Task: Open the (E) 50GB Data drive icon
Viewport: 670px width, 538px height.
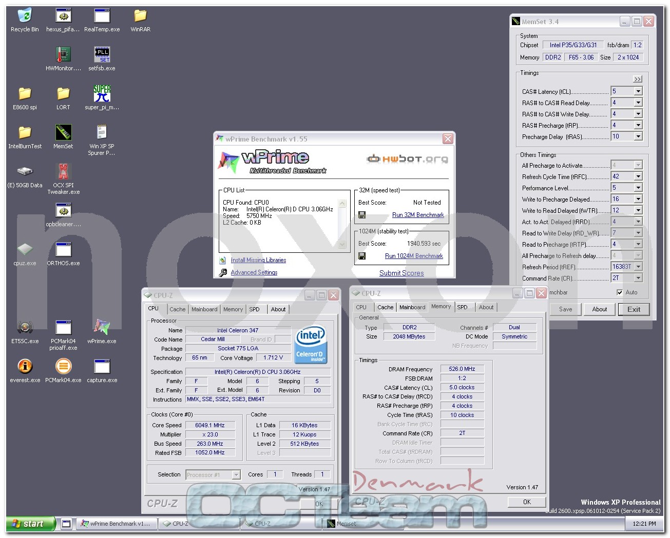Action: click(25, 176)
